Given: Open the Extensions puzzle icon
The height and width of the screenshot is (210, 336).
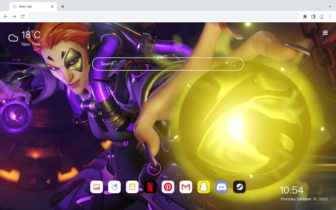Looking at the screenshot, I should pos(305,17).
